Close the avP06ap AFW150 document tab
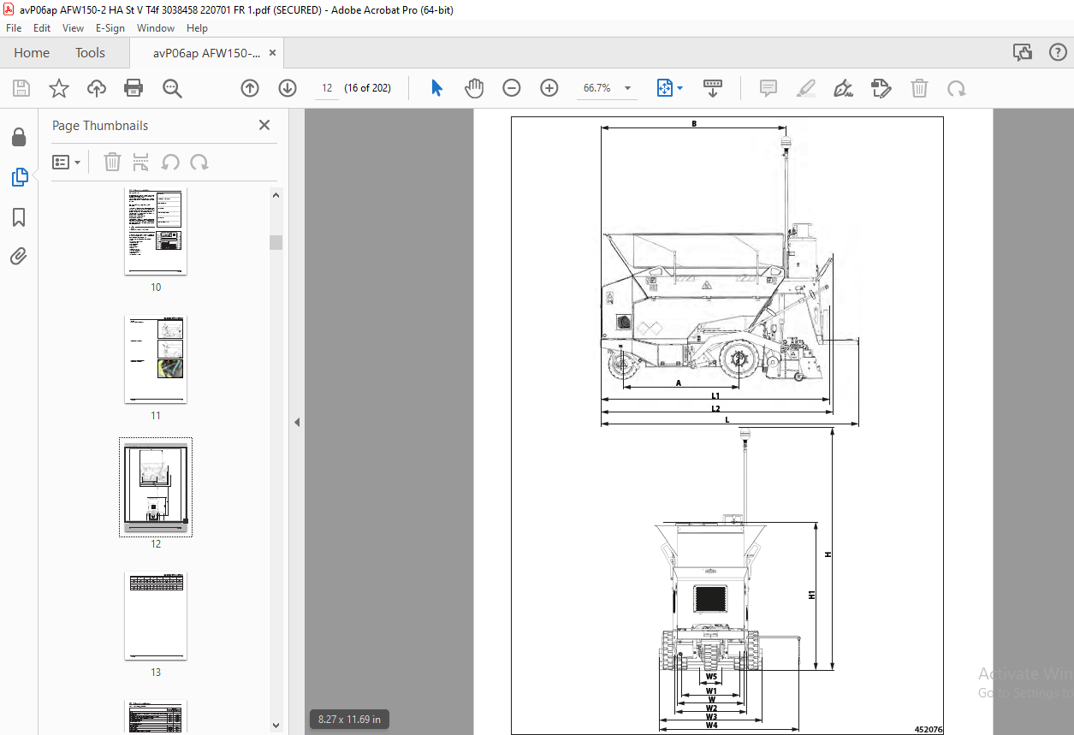 (x=273, y=53)
